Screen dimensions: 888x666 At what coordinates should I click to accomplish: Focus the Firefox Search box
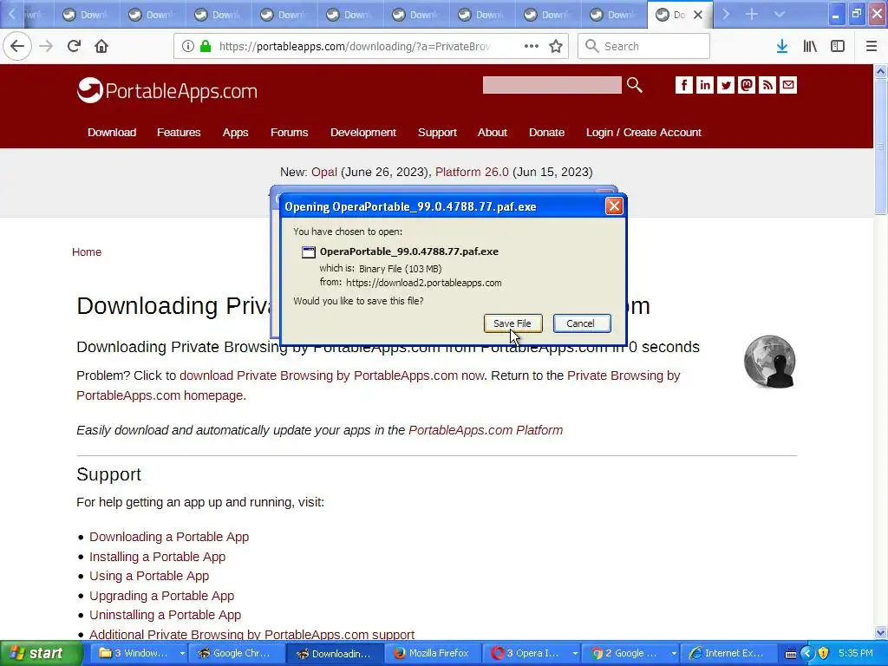[x=644, y=46]
